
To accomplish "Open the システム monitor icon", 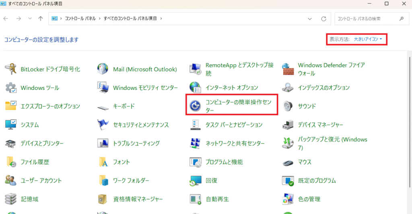I will tap(11, 124).
